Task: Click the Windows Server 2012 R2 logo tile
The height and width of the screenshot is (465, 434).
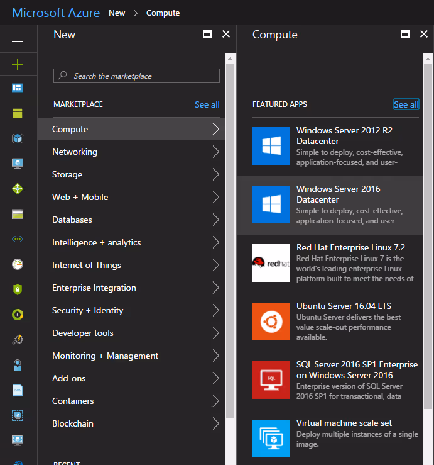Action: (271, 146)
